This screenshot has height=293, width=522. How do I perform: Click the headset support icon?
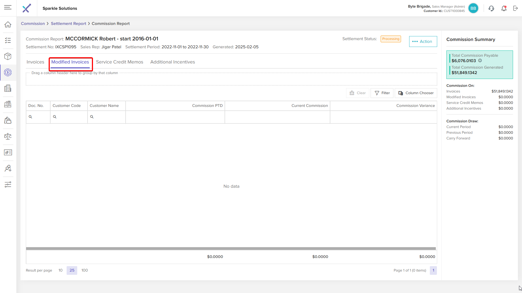491,8
